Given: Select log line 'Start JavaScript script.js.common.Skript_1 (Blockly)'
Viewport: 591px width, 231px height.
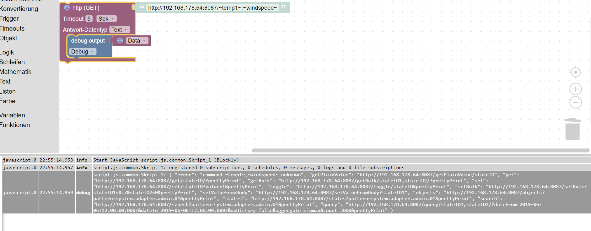Looking at the screenshot, I should tap(166, 160).
